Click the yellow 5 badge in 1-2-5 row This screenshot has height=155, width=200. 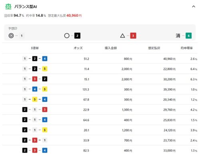pos(45,69)
